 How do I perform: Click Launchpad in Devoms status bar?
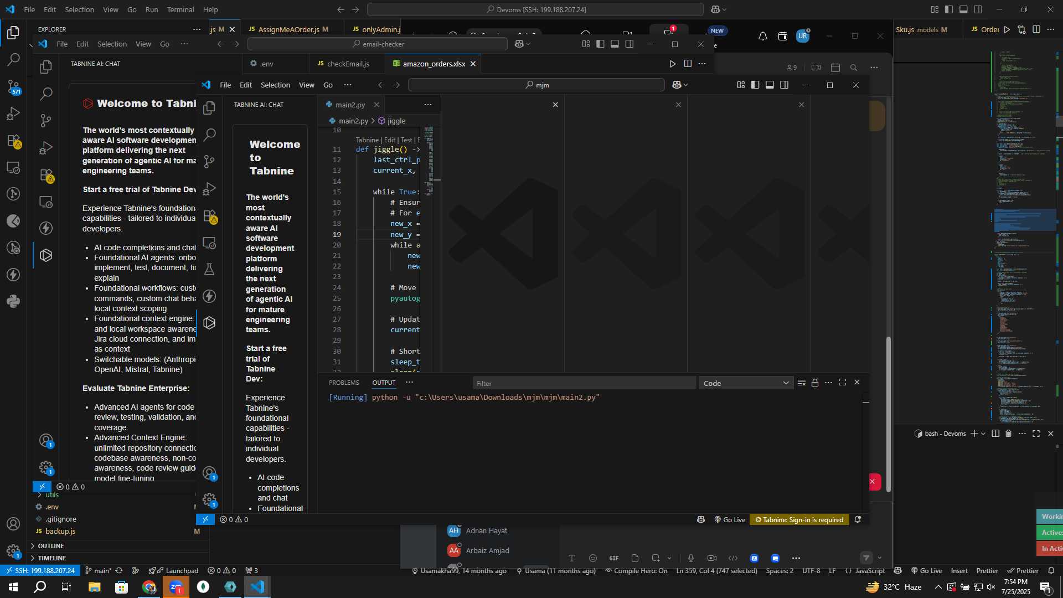pyautogui.click(x=174, y=571)
